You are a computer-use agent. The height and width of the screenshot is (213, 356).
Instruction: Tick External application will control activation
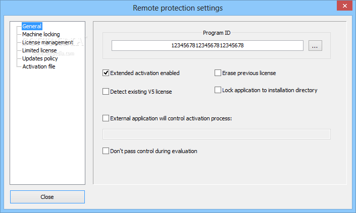point(106,118)
